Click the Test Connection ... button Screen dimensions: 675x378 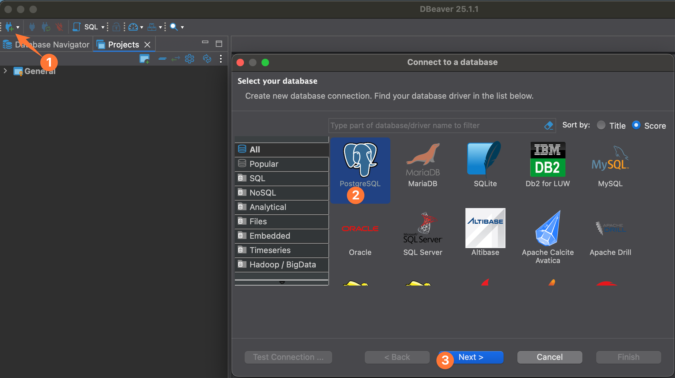click(x=288, y=357)
